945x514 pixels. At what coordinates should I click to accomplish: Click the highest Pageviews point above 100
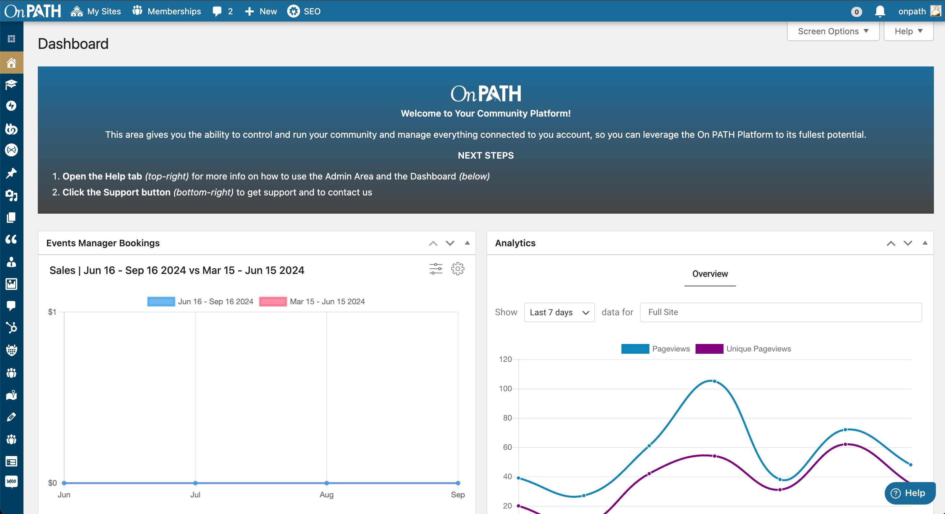tap(714, 381)
